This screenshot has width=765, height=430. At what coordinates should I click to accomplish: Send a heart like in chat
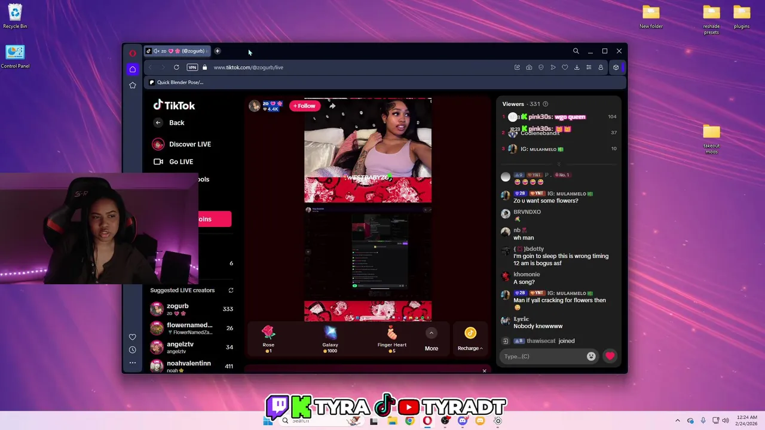coord(610,357)
